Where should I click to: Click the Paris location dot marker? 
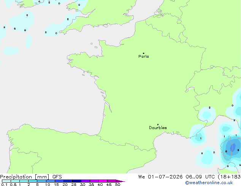tap(144, 53)
